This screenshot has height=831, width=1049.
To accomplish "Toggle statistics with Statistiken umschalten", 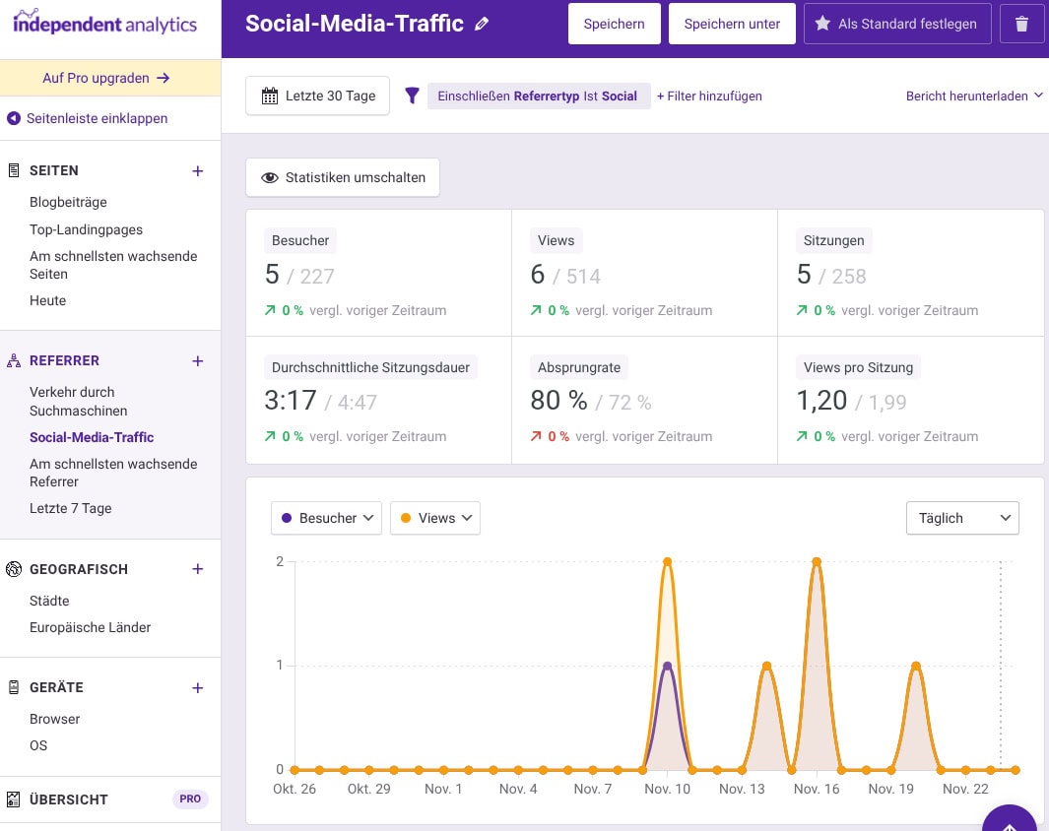I will pos(342,177).
